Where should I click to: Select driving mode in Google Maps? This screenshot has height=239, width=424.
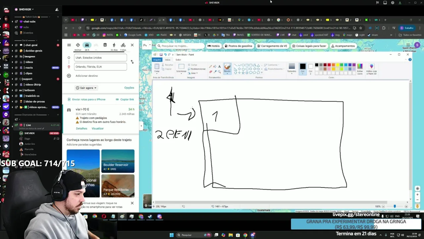pos(87,45)
